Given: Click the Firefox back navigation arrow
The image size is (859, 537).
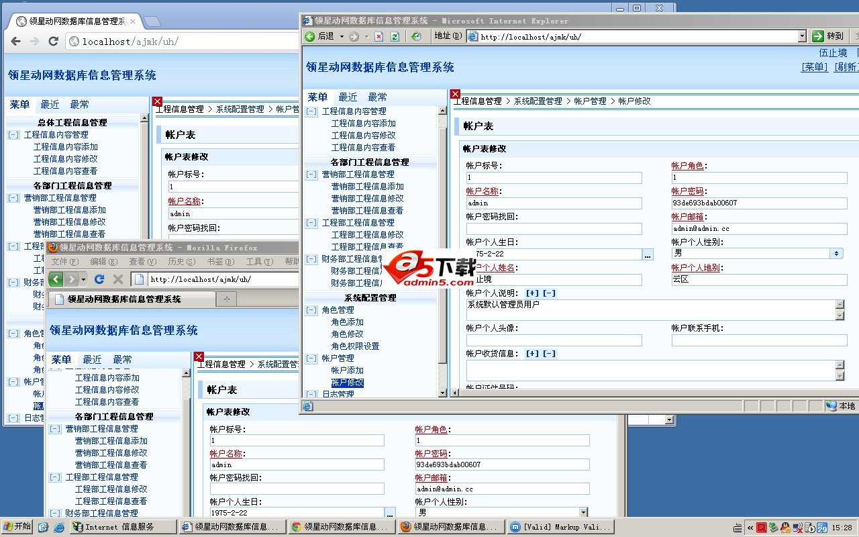Looking at the screenshot, I should (56, 279).
